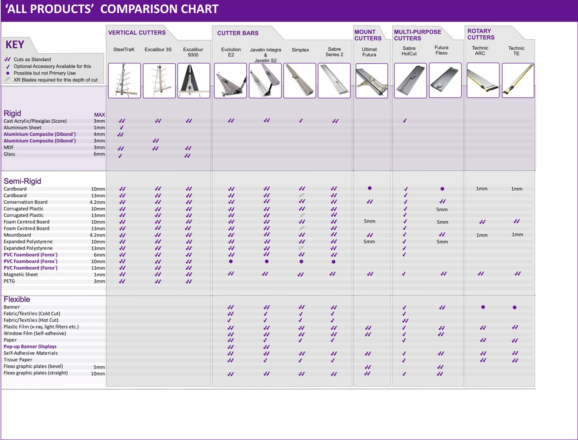The height and width of the screenshot is (440, 578).
Task: Click the 'Mountboard' row label
Action: coord(17,235)
